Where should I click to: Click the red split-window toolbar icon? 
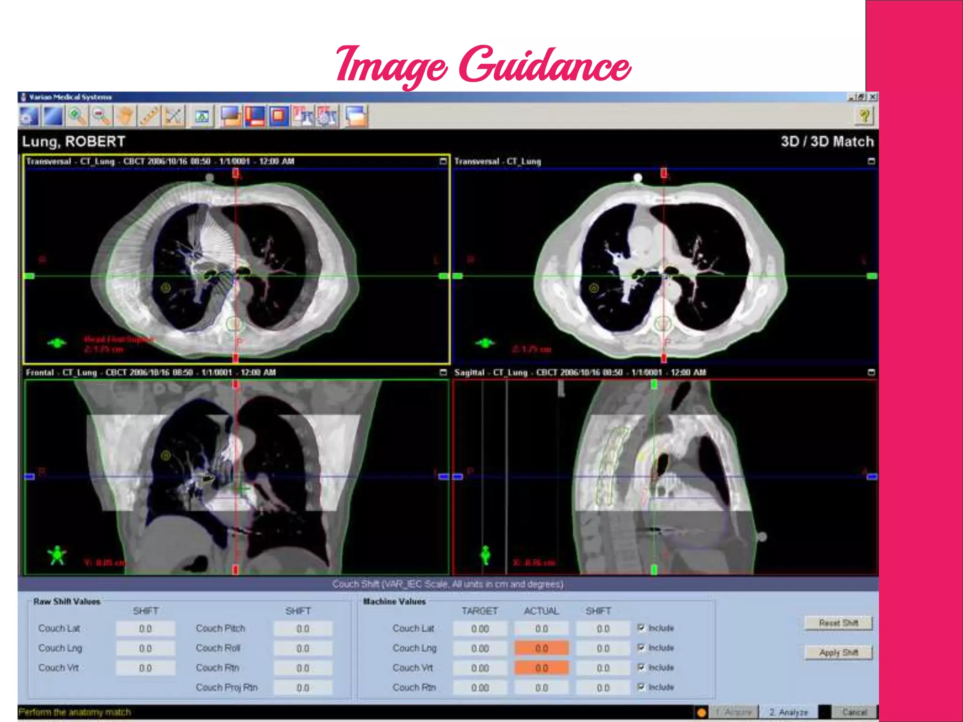click(255, 116)
